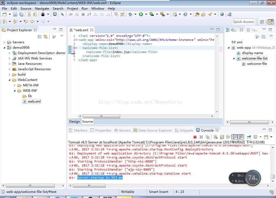Switch to the Servers view tab
The width and height of the screenshot is (276, 198).
[122, 130]
